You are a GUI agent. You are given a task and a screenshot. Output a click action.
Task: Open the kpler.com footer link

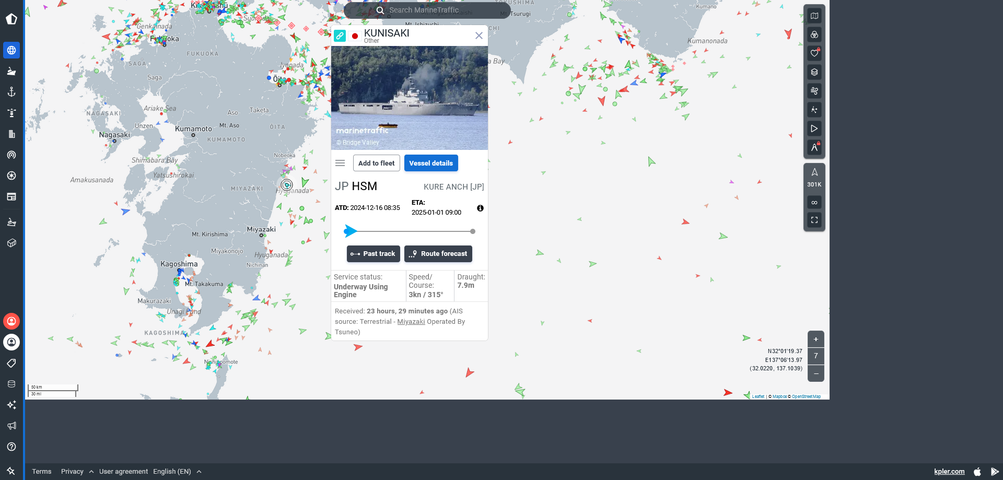(x=949, y=472)
